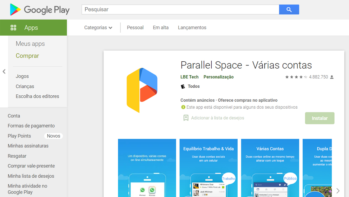Screen dimensions: 349x197
Task: Click the 4.882.750 ratings count
Action: [319, 77]
